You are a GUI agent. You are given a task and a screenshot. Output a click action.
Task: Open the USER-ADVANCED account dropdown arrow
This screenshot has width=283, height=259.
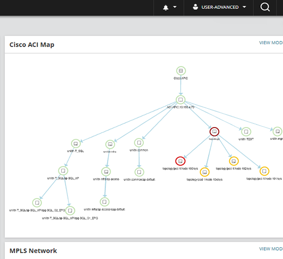pos(244,7)
